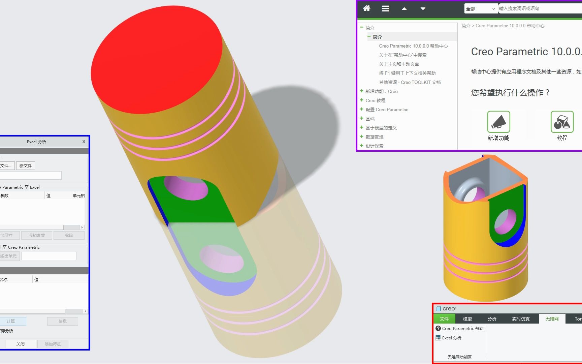
Task: Open the 教程 shapes tile icon
Action: click(562, 122)
